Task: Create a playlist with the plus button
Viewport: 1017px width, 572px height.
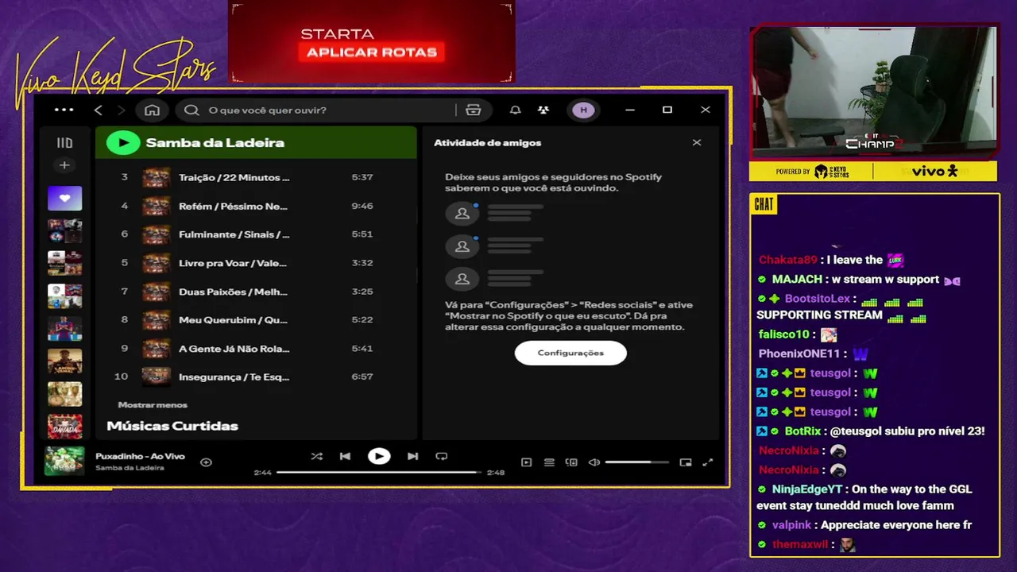Action: (x=64, y=165)
